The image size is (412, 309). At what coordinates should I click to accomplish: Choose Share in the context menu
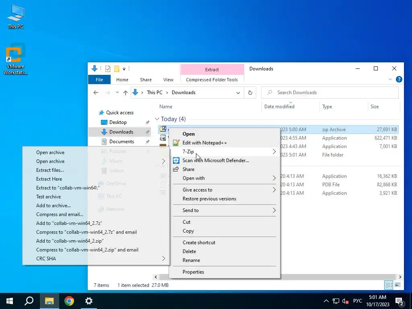225,169
